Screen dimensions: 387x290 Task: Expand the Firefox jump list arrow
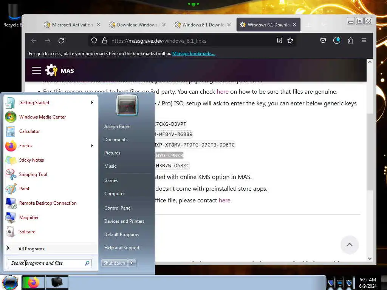click(x=92, y=145)
